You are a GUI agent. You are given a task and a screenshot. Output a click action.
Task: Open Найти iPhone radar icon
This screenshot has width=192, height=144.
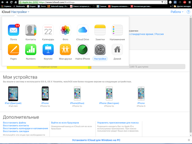tap(83, 50)
